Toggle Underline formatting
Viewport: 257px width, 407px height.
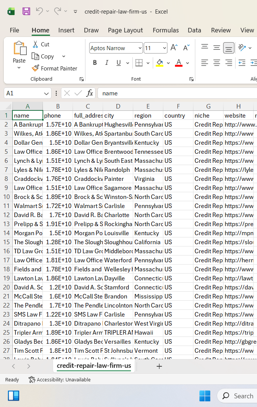pos(119,63)
